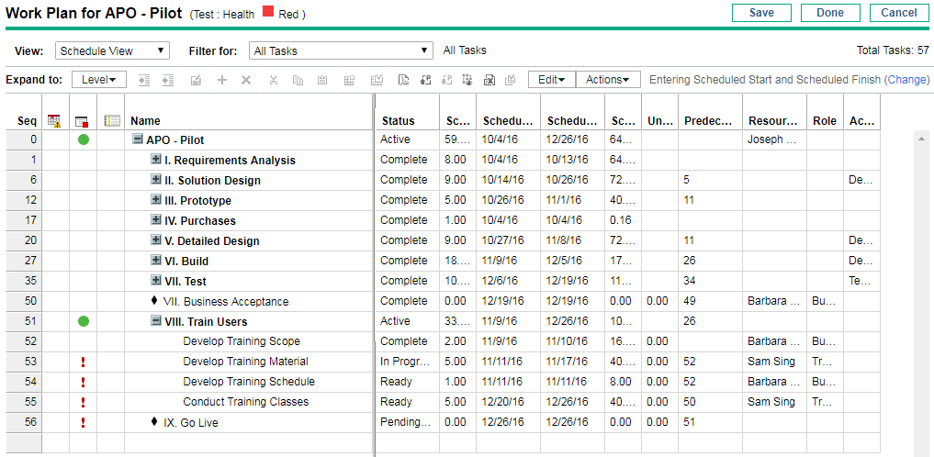Click the delete task X icon
Viewport: 934px width, 457px height.
click(x=246, y=80)
